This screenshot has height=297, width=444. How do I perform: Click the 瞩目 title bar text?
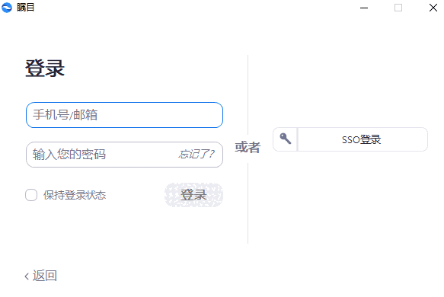coord(25,8)
